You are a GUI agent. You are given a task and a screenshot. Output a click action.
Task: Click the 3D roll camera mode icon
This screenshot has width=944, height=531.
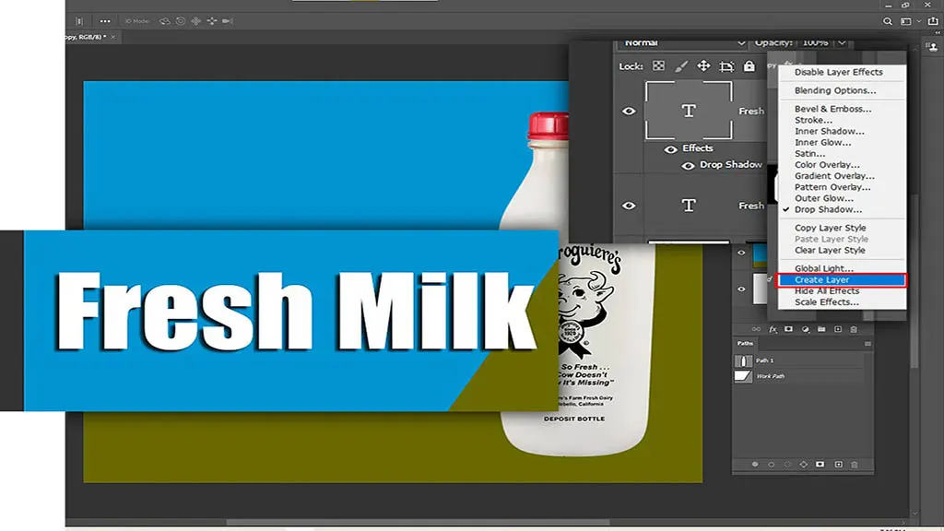tap(181, 21)
